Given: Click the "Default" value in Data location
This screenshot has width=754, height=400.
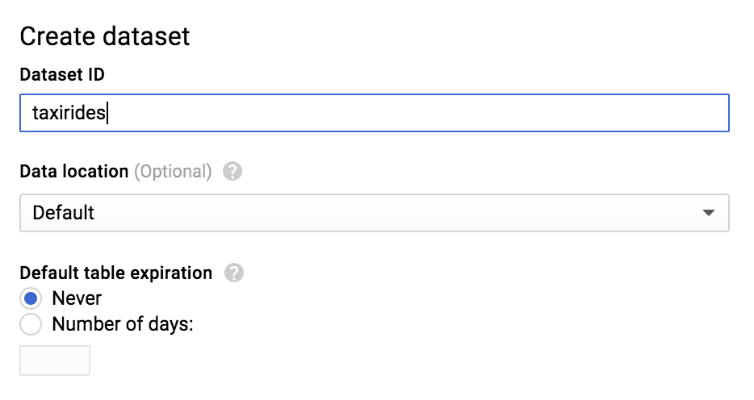Looking at the screenshot, I should [x=63, y=213].
